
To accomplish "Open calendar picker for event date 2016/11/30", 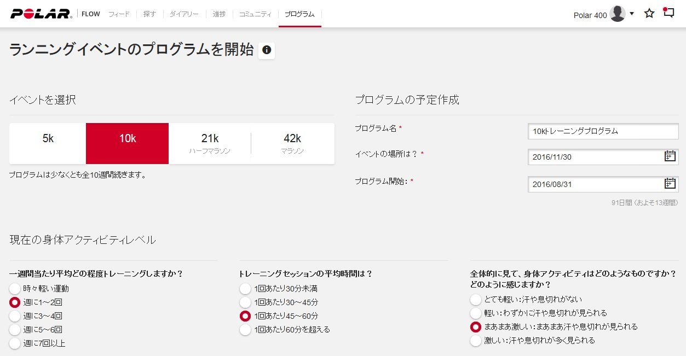I will point(670,157).
